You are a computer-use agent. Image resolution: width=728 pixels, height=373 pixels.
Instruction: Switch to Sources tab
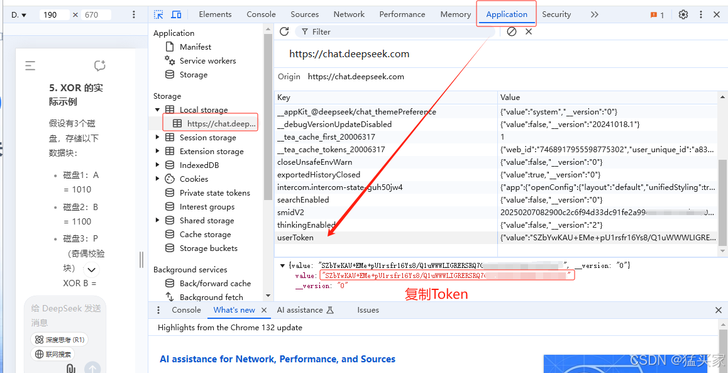(x=304, y=14)
